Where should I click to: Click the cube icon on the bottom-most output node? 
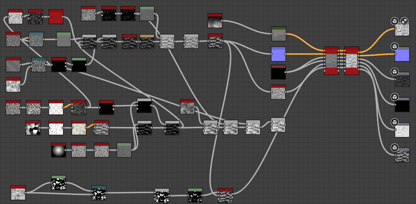(x=394, y=148)
